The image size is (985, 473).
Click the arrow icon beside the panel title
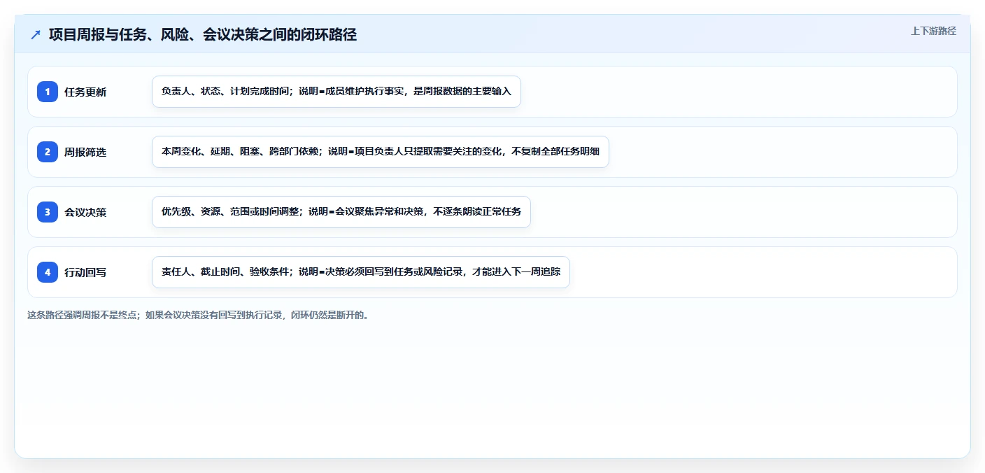coord(36,35)
